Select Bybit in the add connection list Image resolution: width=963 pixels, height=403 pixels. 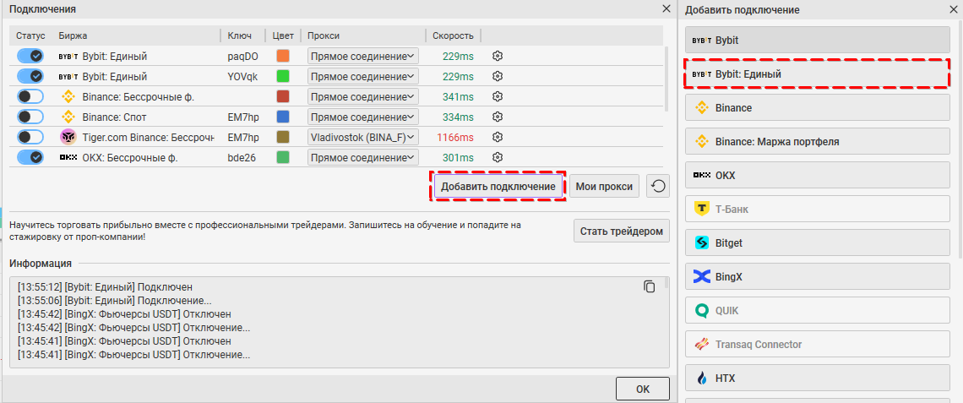pyautogui.click(x=818, y=40)
